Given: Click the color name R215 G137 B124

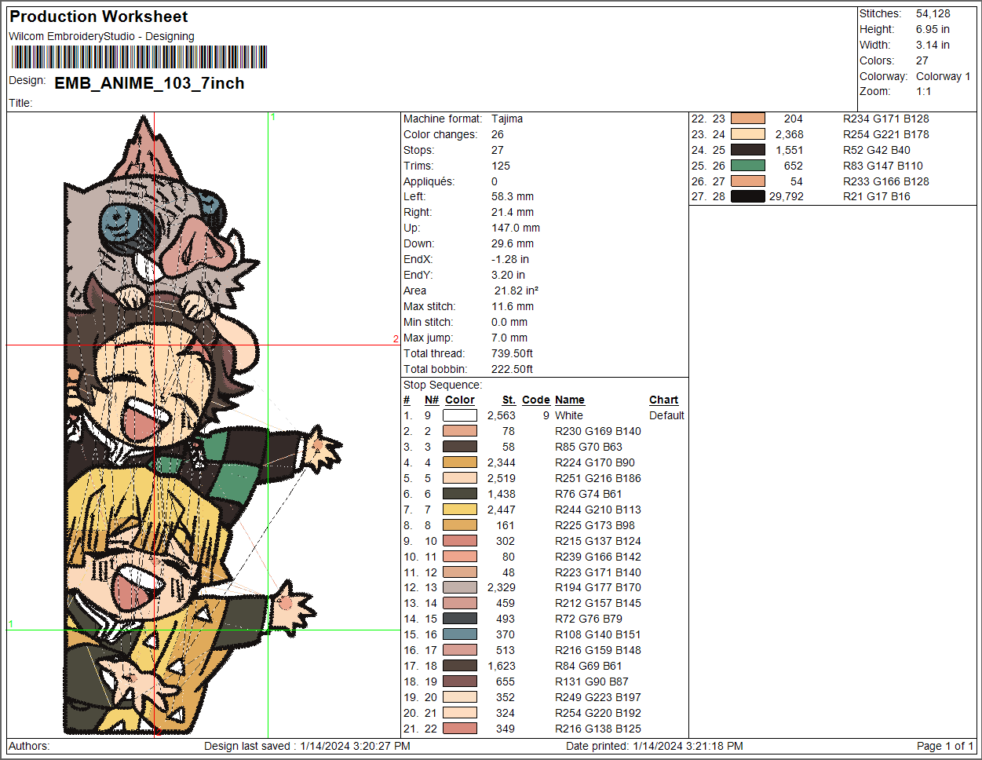Looking at the screenshot, I should click(598, 541).
